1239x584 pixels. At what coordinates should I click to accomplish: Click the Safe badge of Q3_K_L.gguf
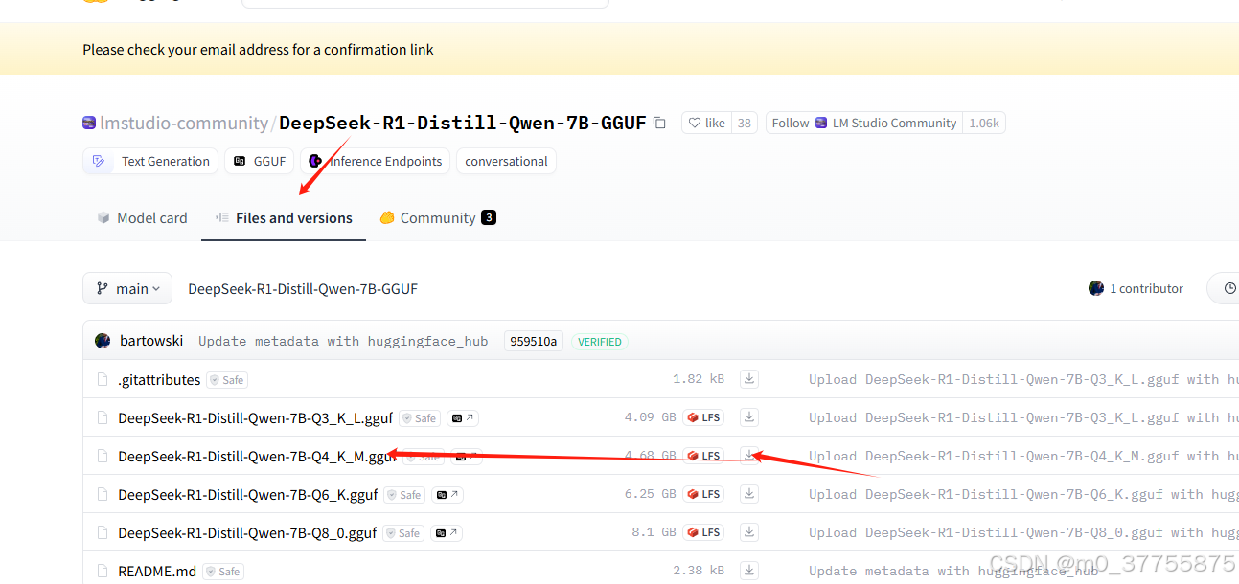click(421, 418)
